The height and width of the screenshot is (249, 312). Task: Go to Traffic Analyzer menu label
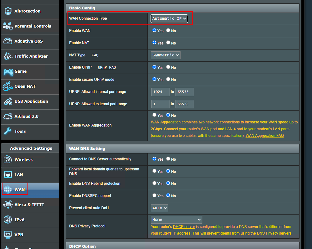(x=31, y=56)
